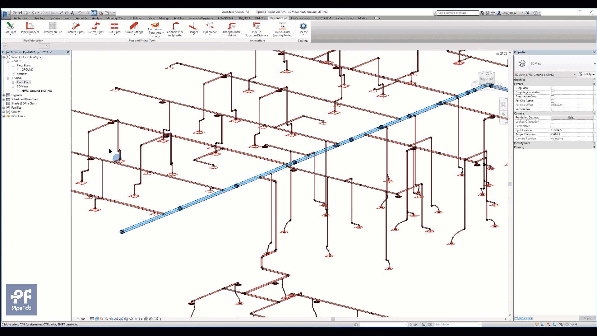Viewport: 597px width, 336px height.
Task: Open the view scale control showing 1:100
Action: [81, 319]
